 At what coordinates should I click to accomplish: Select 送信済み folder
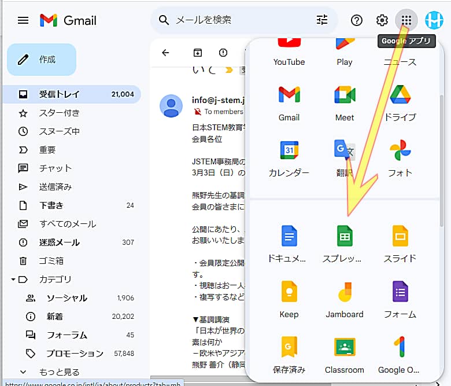click(x=72, y=187)
